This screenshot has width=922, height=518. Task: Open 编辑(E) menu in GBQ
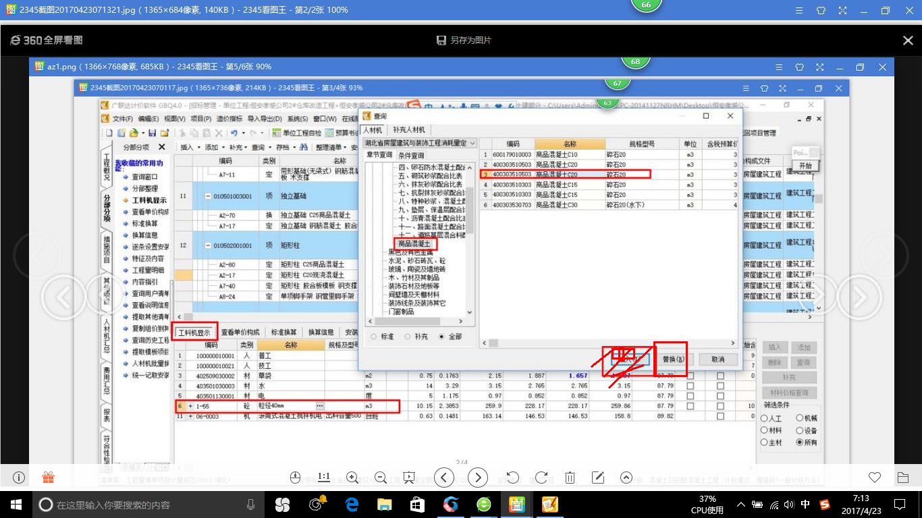[148, 119]
